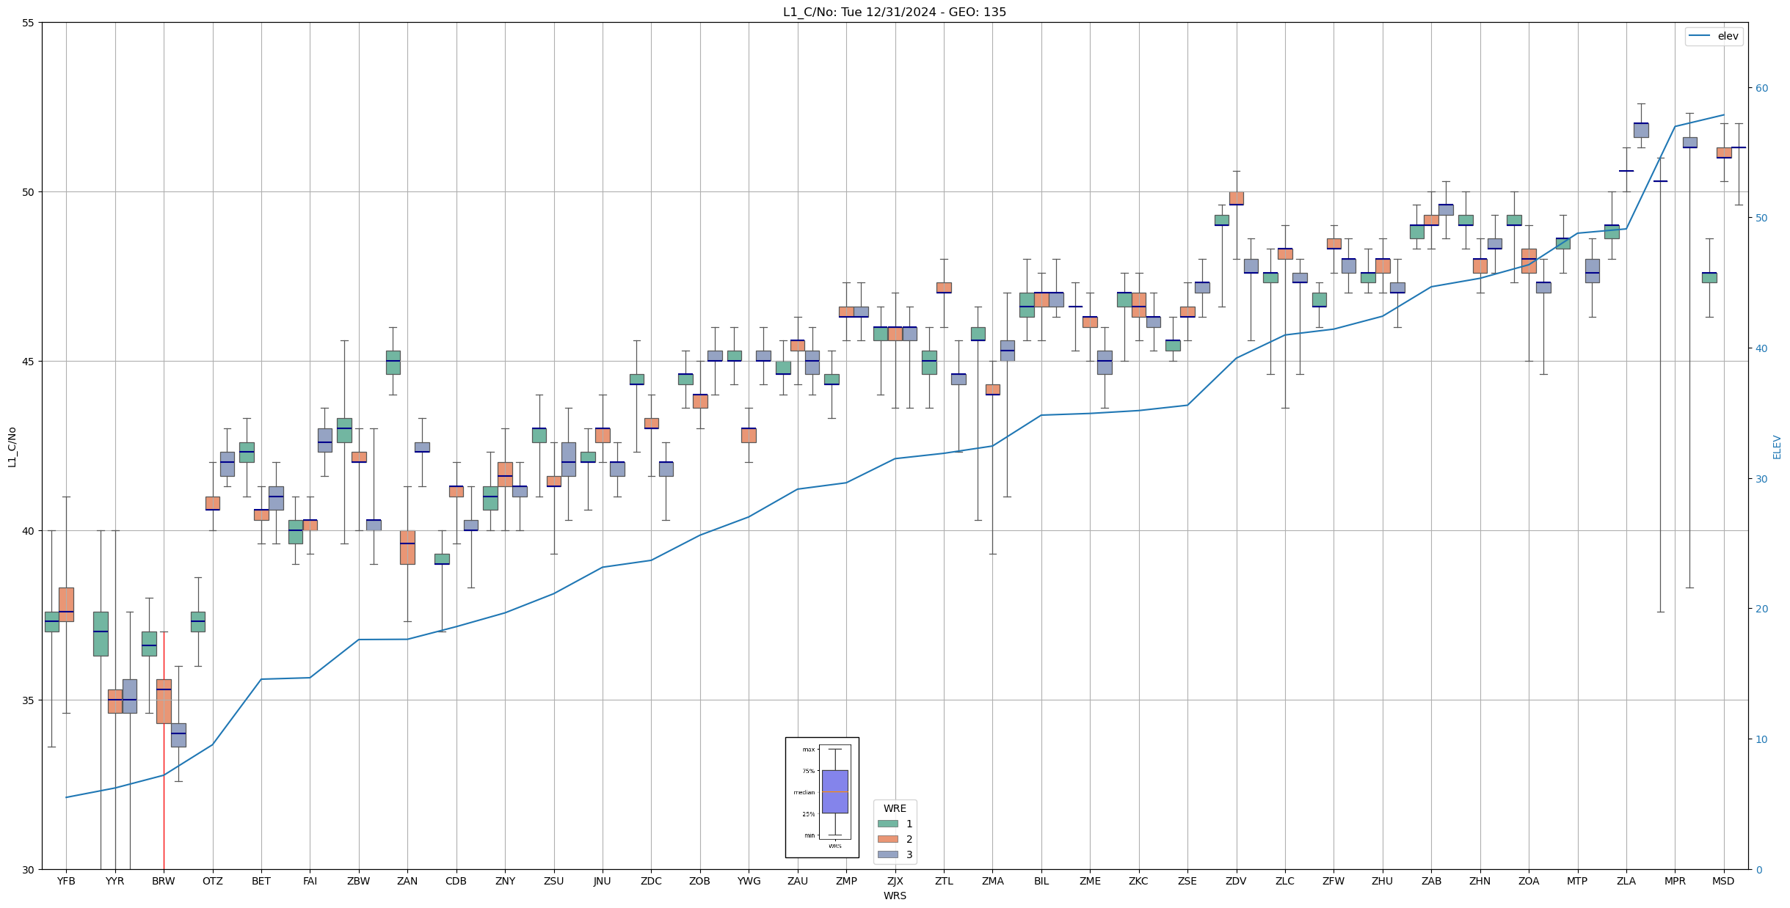Click the BRW station tick label
This screenshot has width=1790, height=908.
(164, 881)
